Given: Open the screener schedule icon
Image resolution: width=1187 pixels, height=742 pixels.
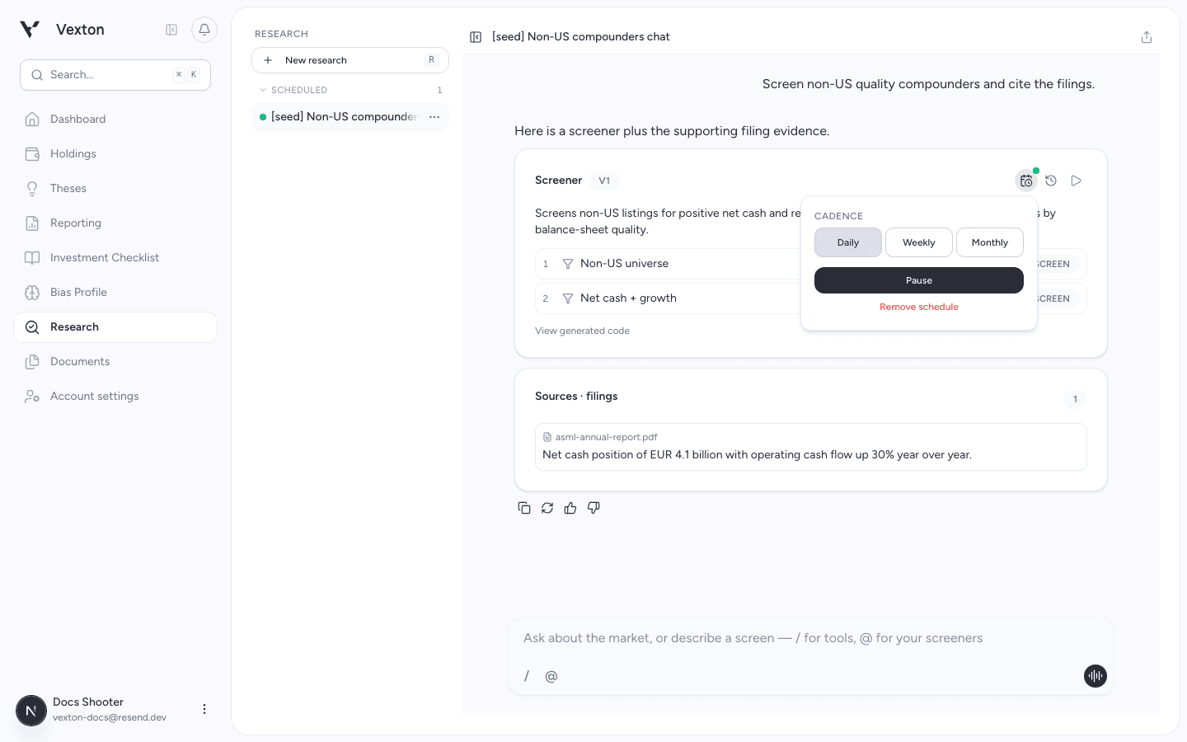Looking at the screenshot, I should (1026, 181).
